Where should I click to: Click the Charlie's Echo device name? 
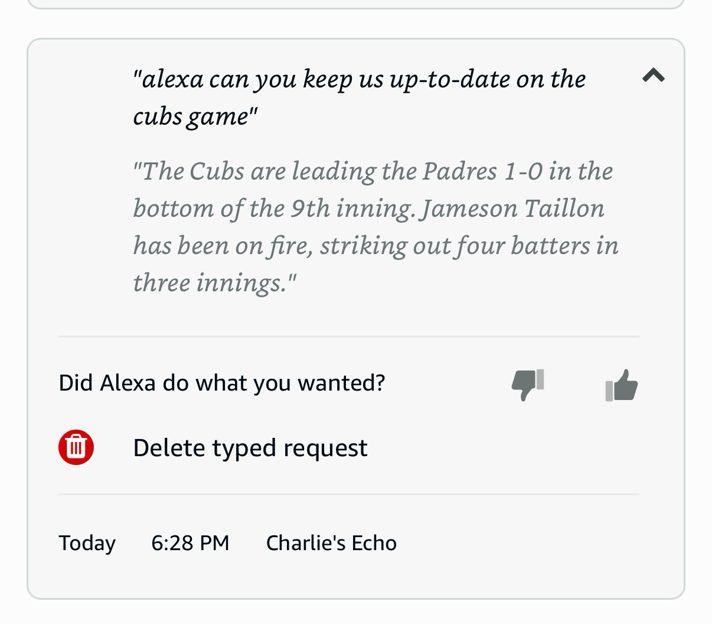click(x=331, y=543)
